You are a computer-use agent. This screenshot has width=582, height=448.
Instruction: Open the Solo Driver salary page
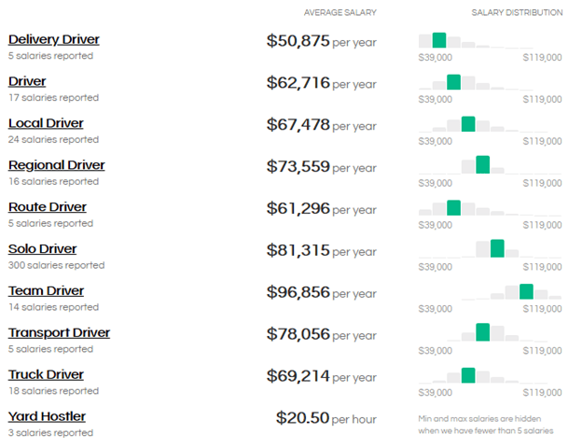pyautogui.click(x=42, y=249)
